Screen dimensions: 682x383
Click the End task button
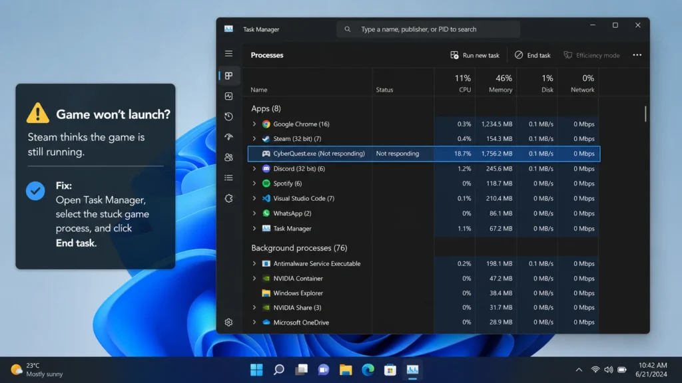532,55
